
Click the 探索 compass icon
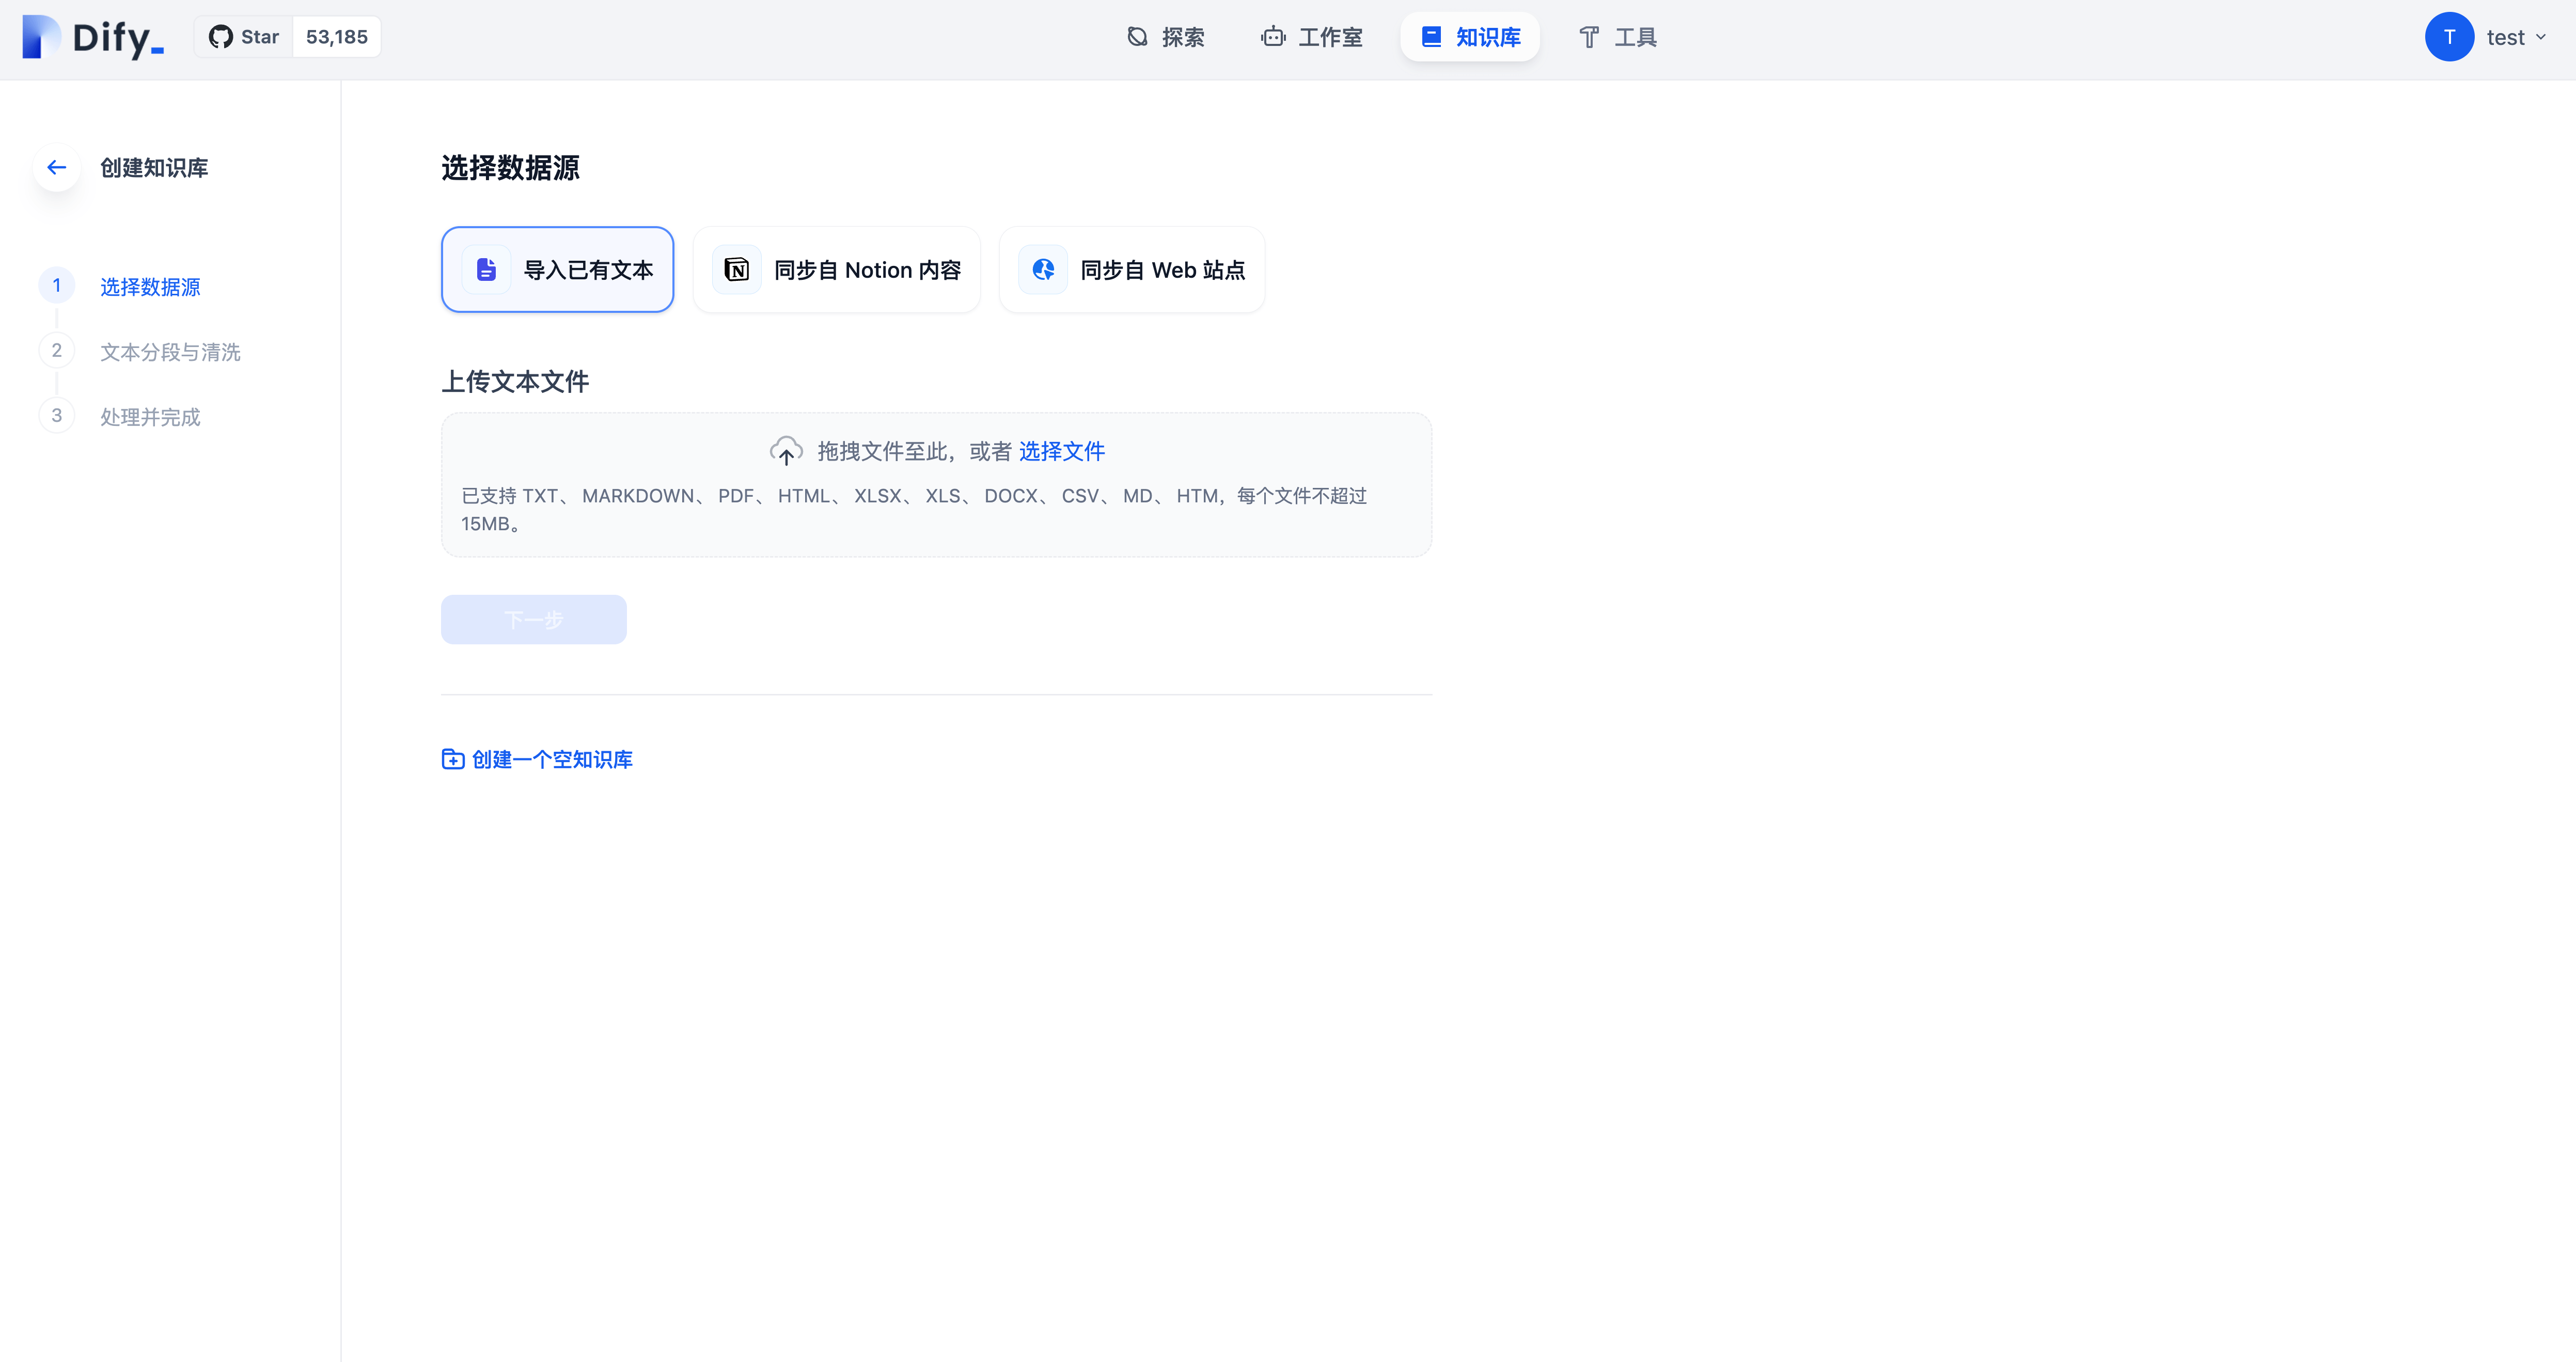[x=1137, y=37]
